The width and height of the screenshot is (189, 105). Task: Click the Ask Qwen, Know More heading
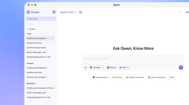click(133, 49)
